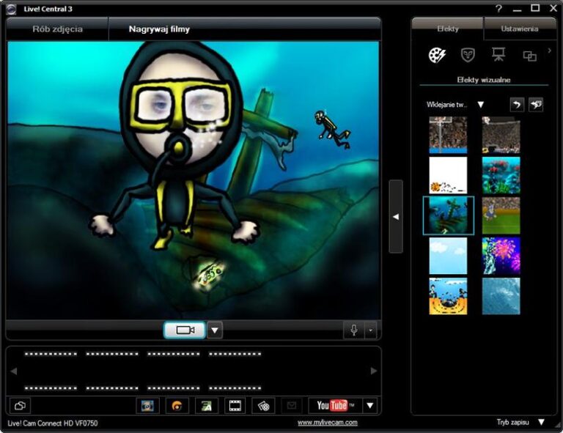Toggle the microphone button
Viewport: 563px width, 433px height.
(353, 330)
